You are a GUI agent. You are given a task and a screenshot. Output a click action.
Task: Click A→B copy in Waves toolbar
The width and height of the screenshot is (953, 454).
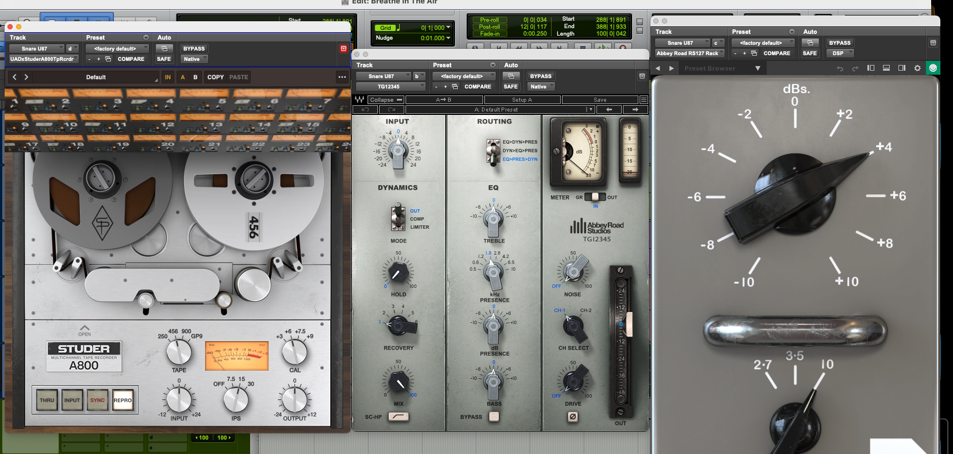(x=443, y=100)
